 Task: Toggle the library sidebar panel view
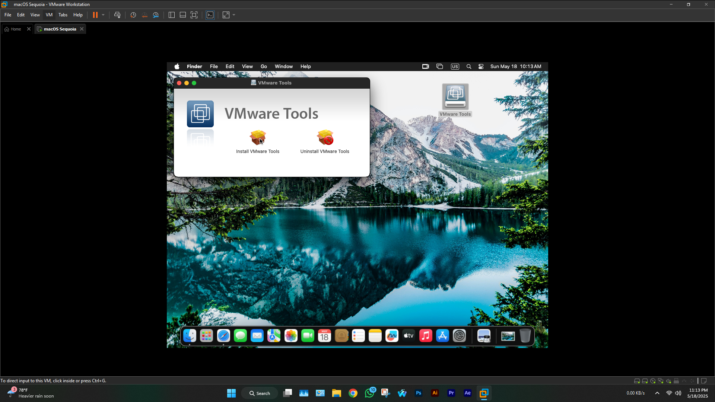pyautogui.click(x=172, y=15)
